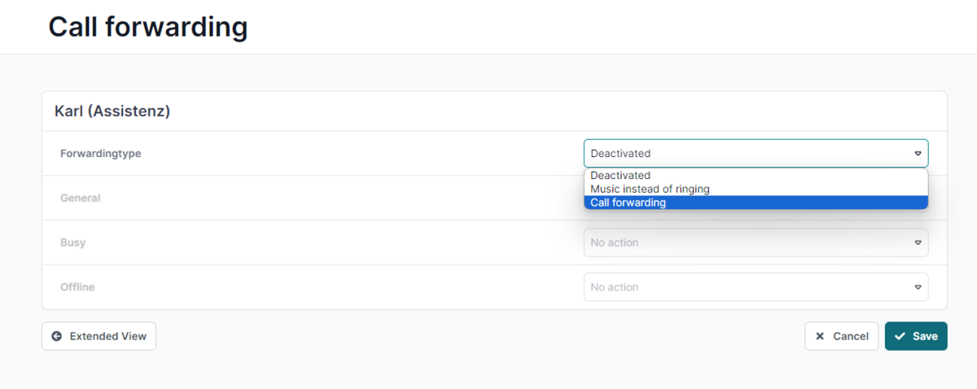977x389 pixels.
Task: Click the Karl (Assistenz) section header
Action: (112, 111)
